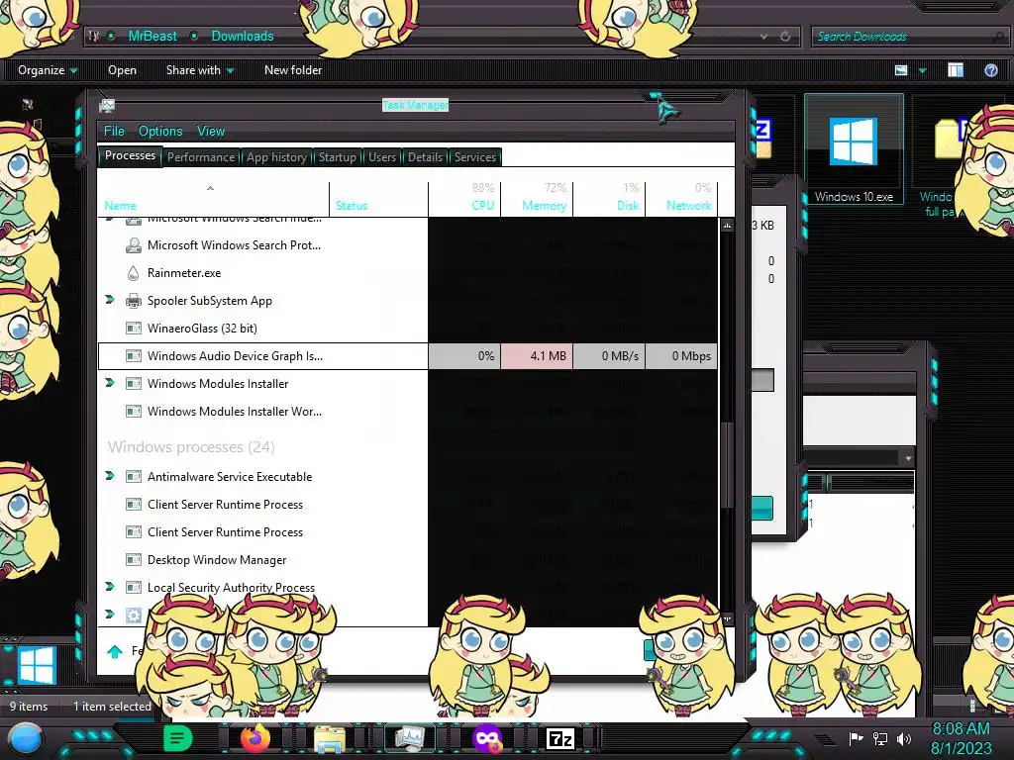
Task: Click the Task Manager taskbar icon
Action: (409, 738)
